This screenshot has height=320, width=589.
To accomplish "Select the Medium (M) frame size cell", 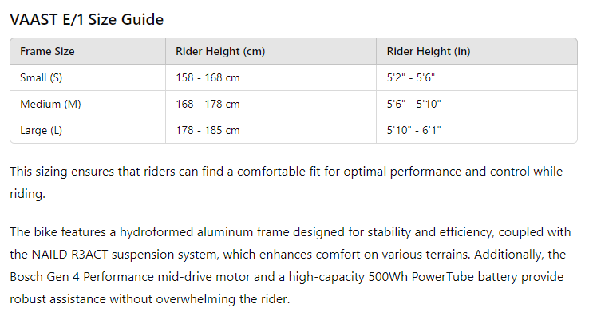I will coord(49,105).
